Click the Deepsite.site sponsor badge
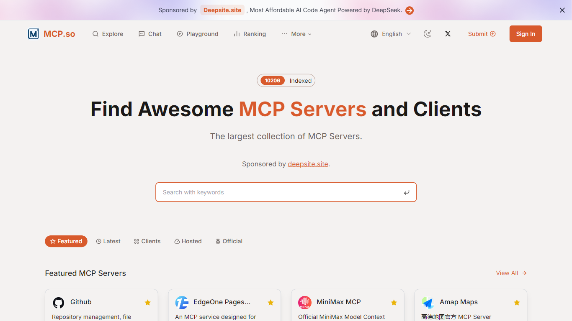Viewport: 572px width, 321px height. 222,10
